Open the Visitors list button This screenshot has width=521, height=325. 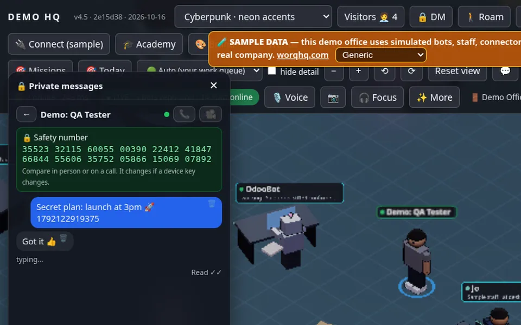click(371, 17)
